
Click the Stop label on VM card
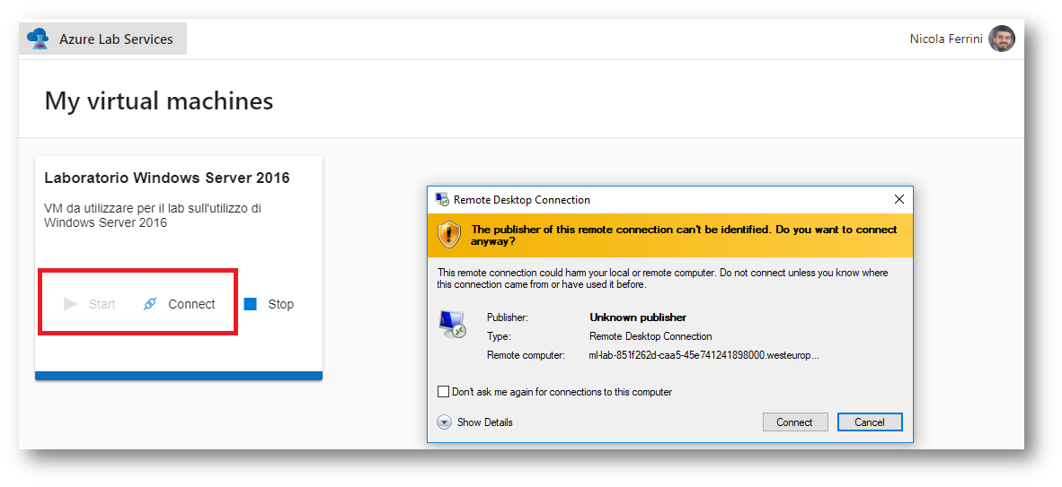click(281, 304)
